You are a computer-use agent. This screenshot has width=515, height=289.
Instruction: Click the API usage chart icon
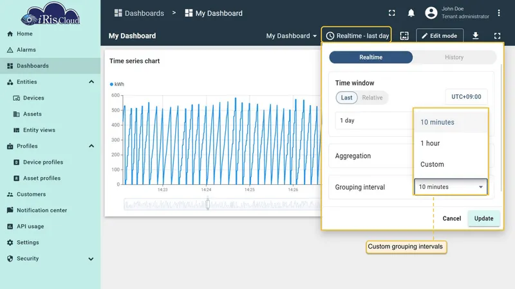pyautogui.click(x=10, y=227)
